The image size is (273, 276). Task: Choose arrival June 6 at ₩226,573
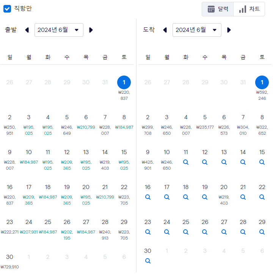point(224,125)
